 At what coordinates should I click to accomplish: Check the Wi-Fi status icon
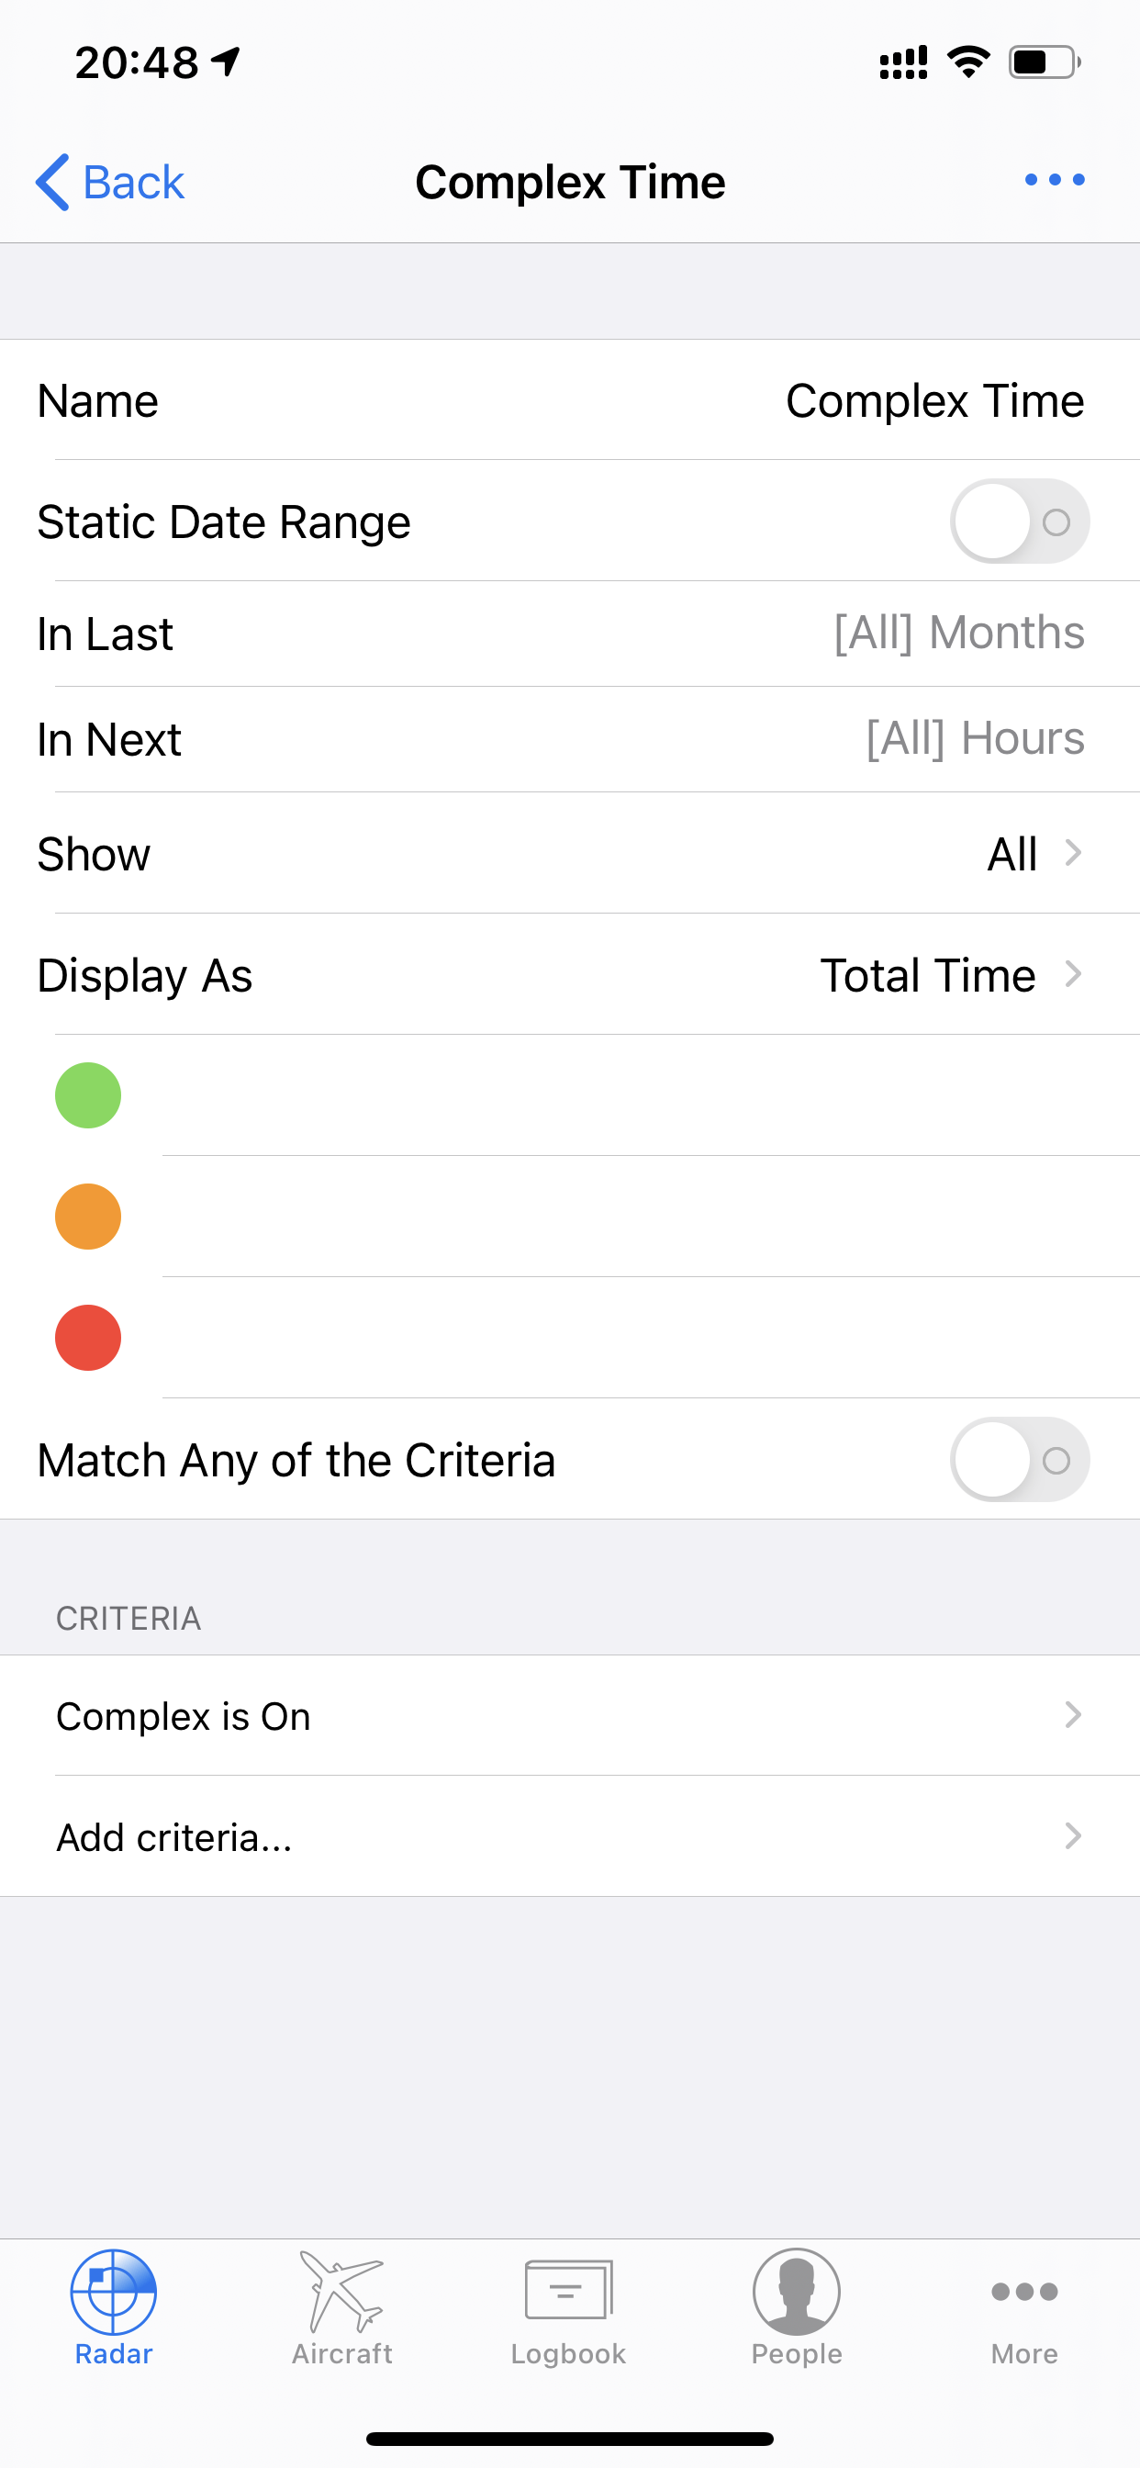click(968, 62)
